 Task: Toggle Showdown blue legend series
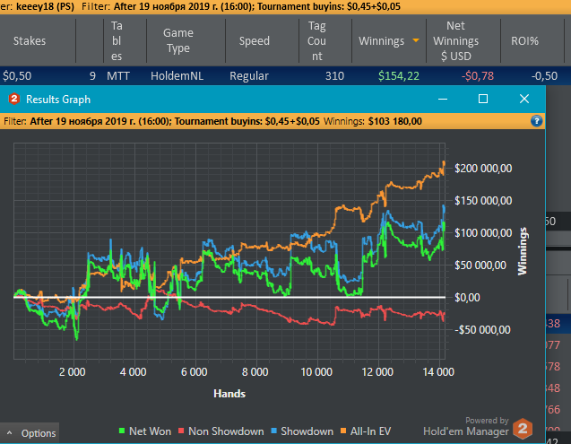[x=302, y=431]
